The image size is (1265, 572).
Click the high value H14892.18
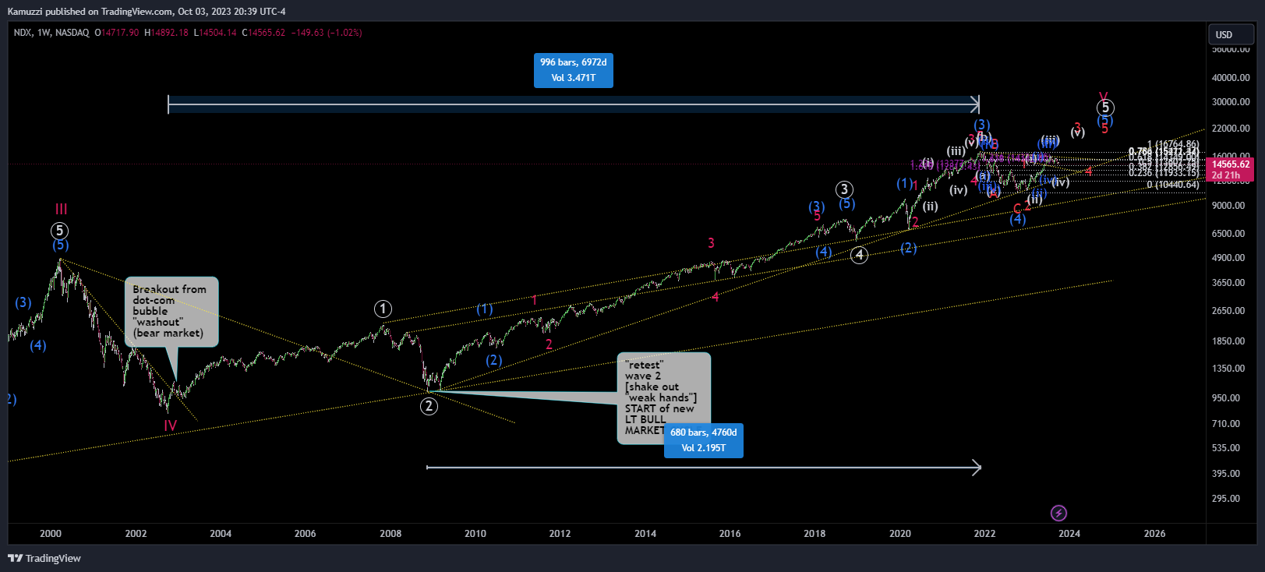coord(167,33)
